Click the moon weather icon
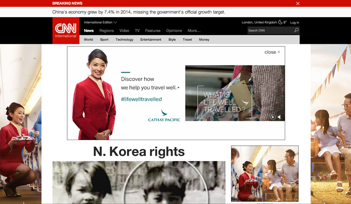351x204 pixels. tap(280, 22)
